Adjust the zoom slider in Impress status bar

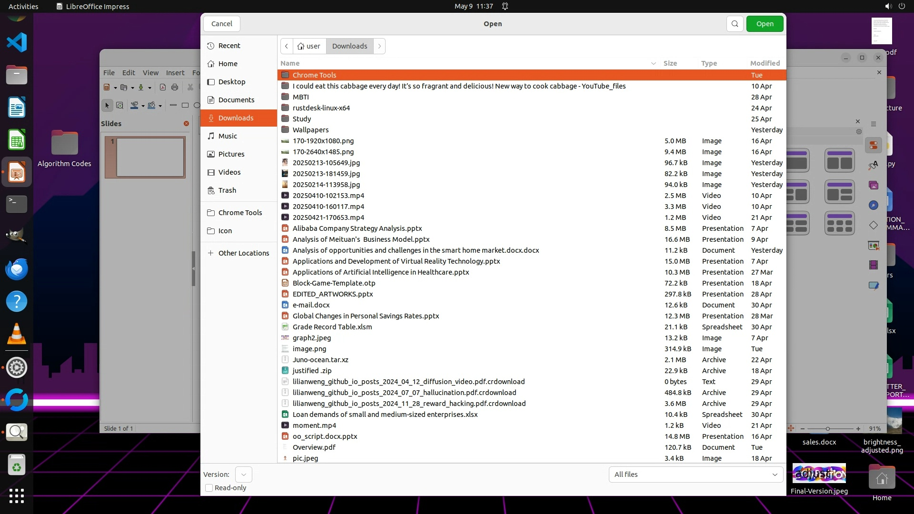(x=827, y=429)
